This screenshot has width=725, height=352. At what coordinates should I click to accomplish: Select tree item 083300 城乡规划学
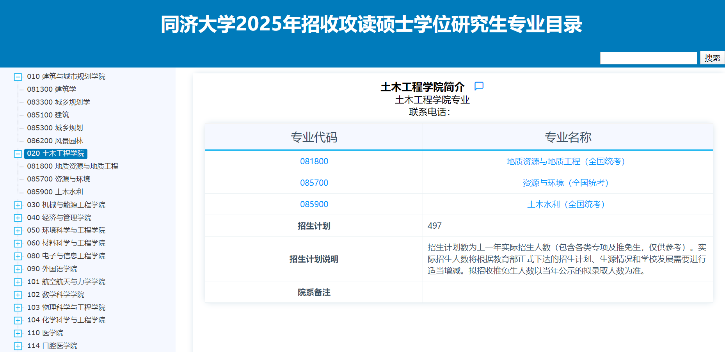tap(59, 102)
